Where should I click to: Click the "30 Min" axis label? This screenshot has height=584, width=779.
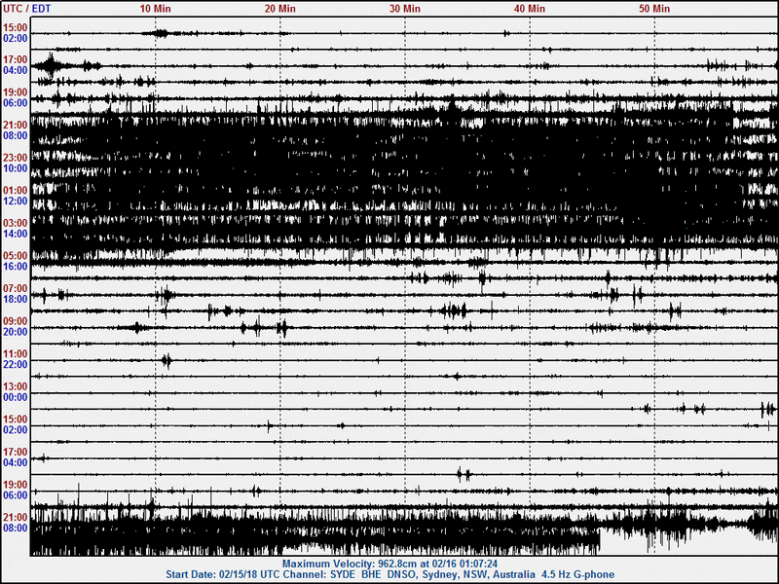tap(404, 9)
